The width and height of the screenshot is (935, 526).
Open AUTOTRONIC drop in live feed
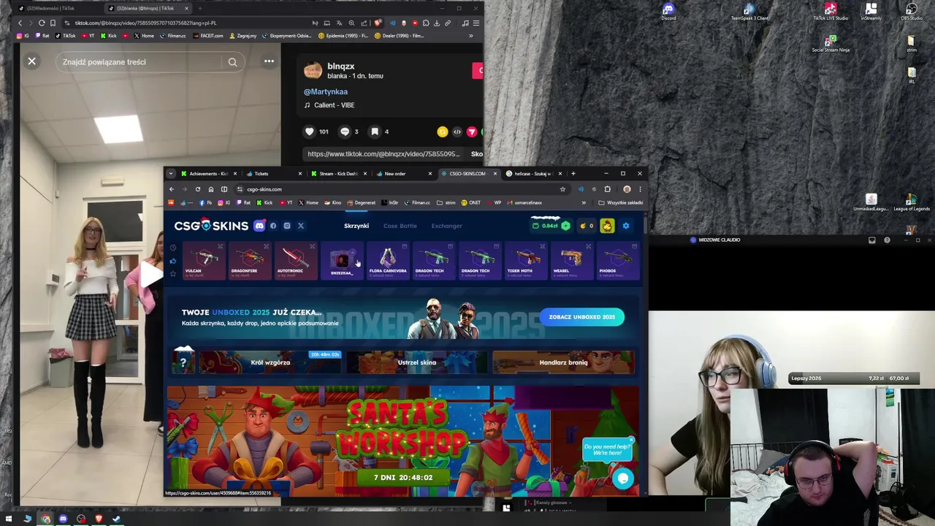click(x=295, y=261)
